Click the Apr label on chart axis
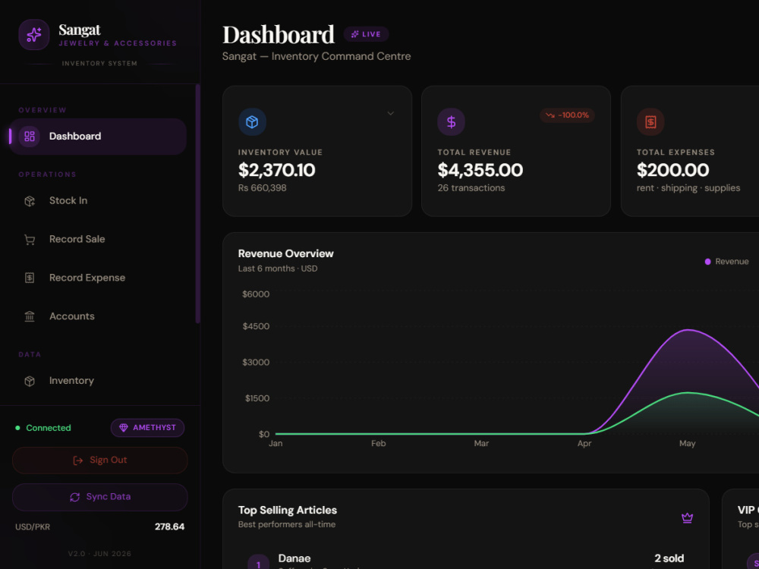Viewport: 759px width, 569px height. (x=584, y=444)
